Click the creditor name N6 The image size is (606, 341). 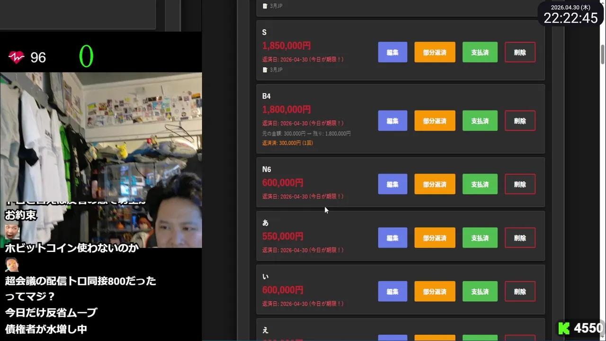click(x=267, y=169)
